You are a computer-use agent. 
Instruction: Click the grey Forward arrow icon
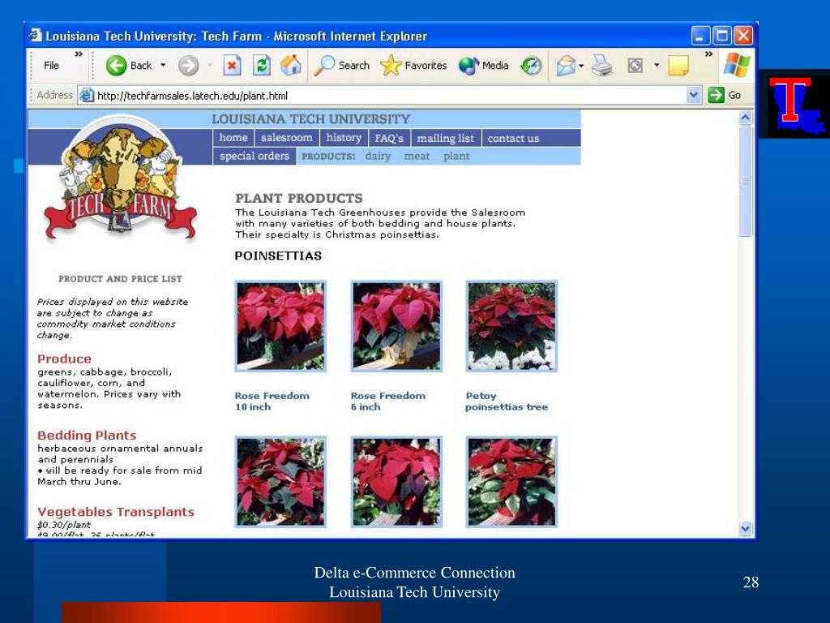188,66
